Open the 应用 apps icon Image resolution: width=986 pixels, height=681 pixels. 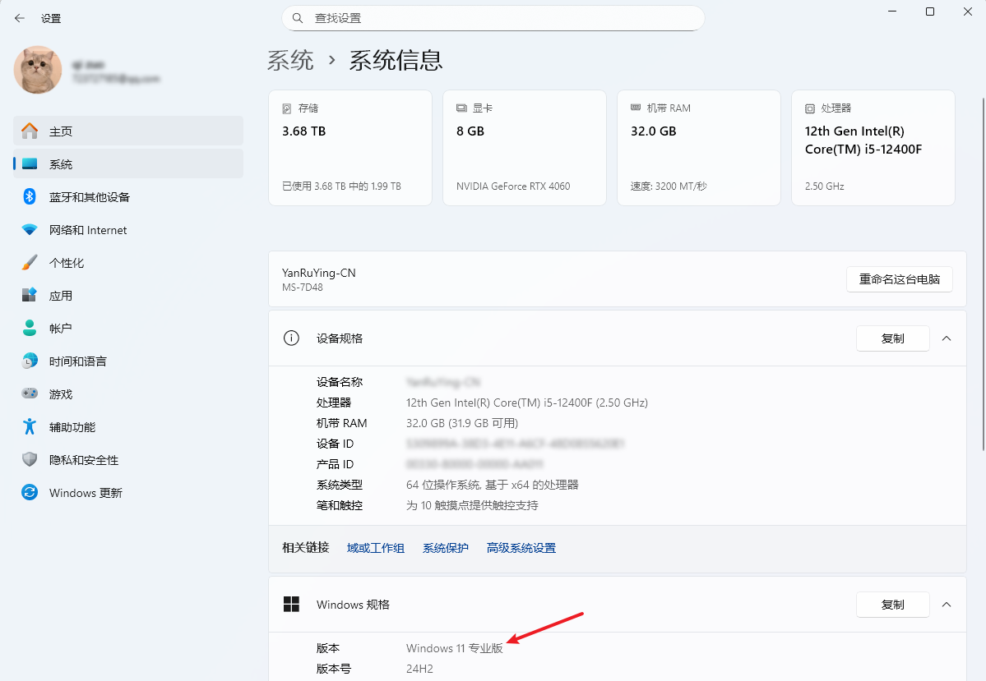(x=30, y=295)
